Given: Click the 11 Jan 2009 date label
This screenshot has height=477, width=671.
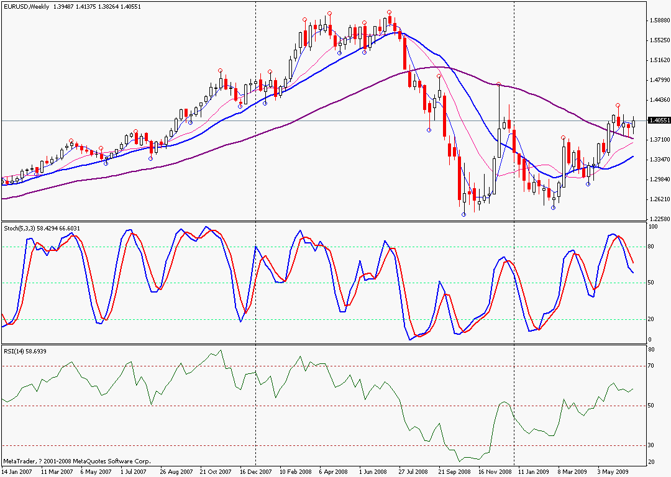Looking at the screenshot, I should [534, 472].
